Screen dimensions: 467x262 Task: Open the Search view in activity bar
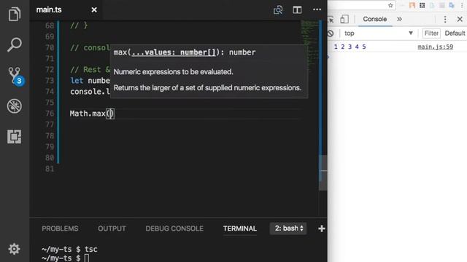tap(15, 45)
